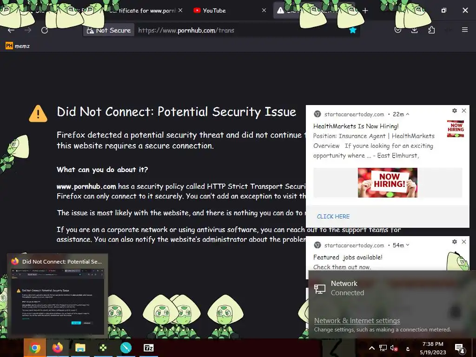Dismiss the HealthMarkets Is Now Hiring notification
The height and width of the screenshot is (357, 476).
pyautogui.click(x=464, y=111)
